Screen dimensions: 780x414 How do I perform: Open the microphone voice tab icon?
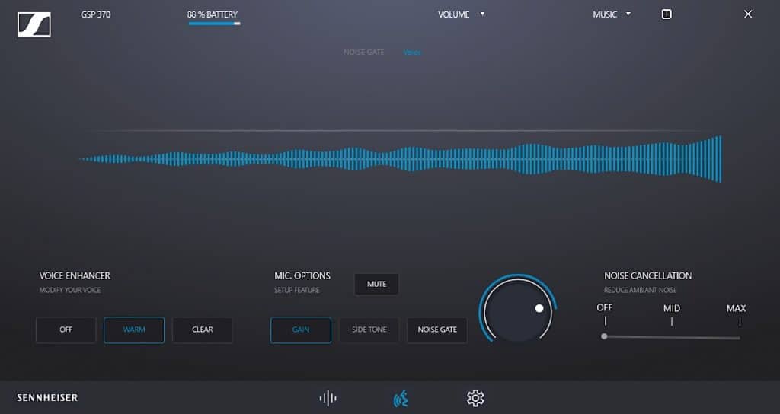click(401, 398)
